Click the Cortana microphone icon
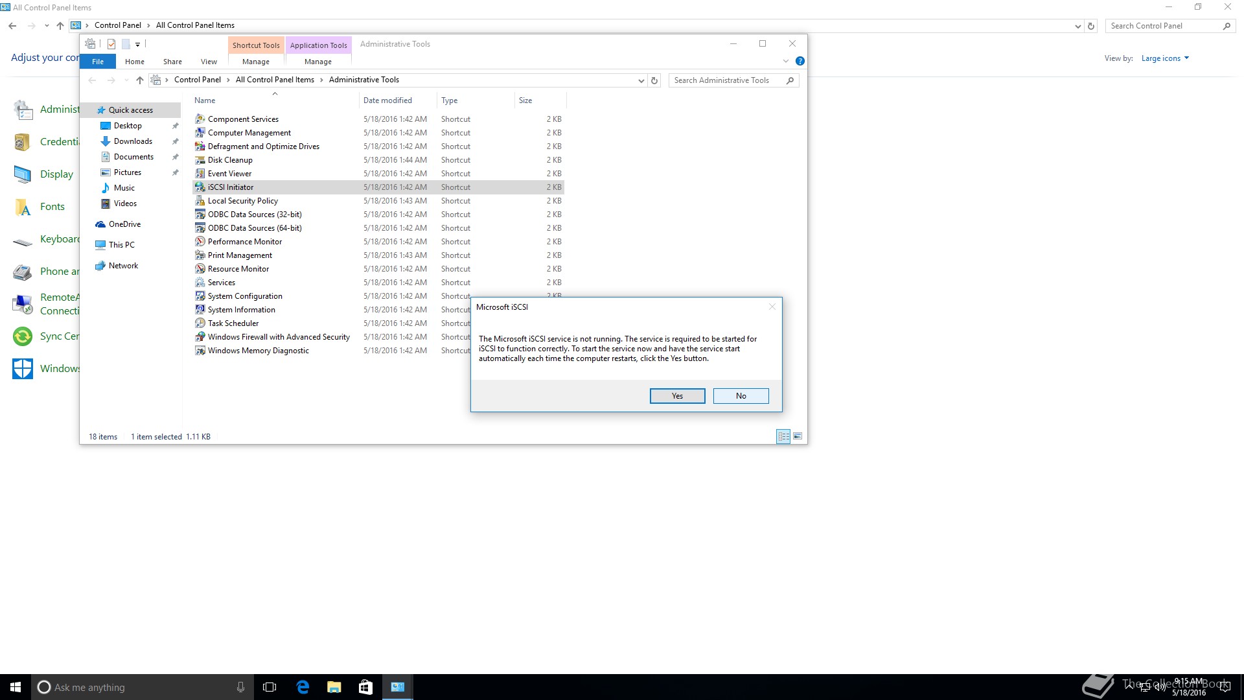This screenshot has height=700, width=1244. (240, 687)
